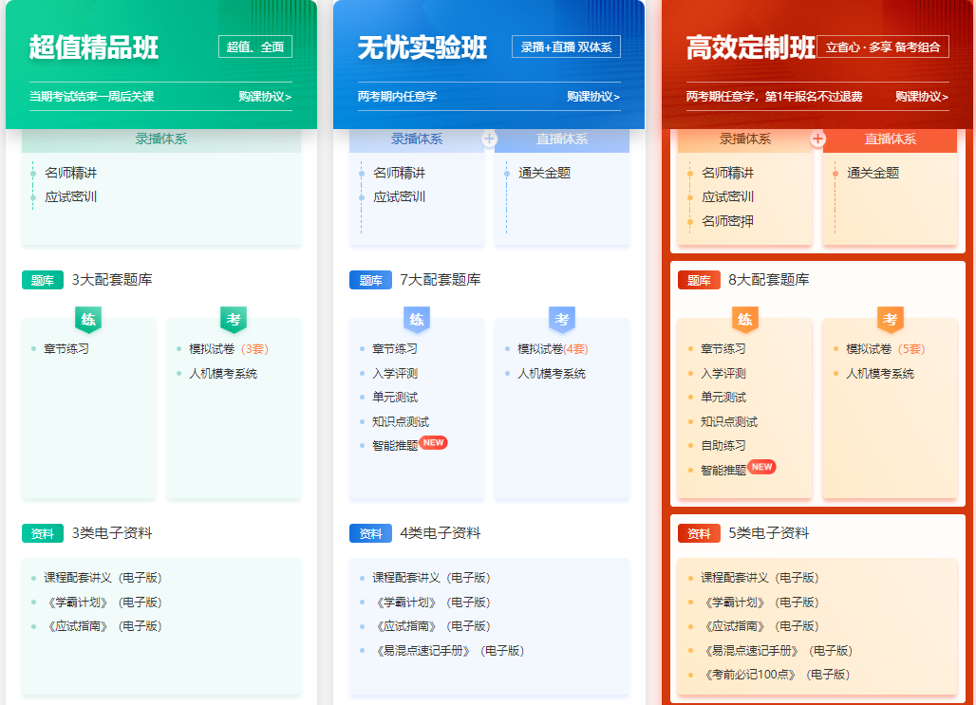Select 录播体系 tab in 超值精品班
This screenshot has height=705, width=976.
tap(161, 139)
